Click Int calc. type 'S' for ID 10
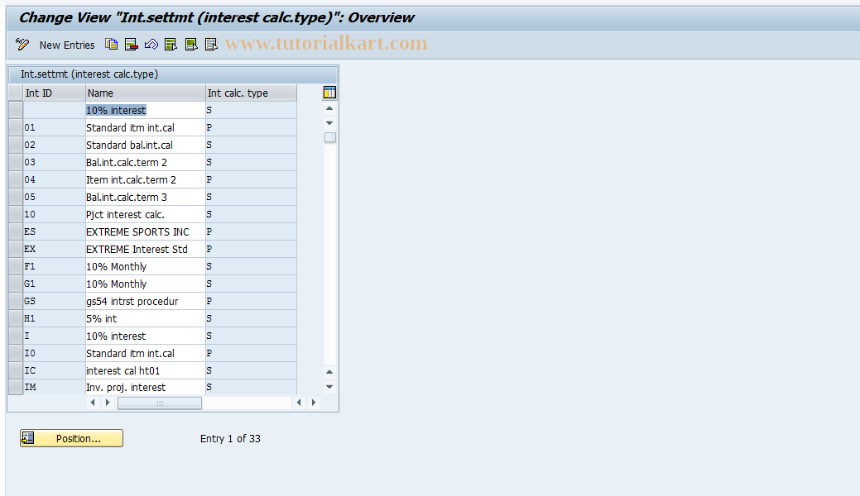Screen dimensions: 860x496 point(251,214)
